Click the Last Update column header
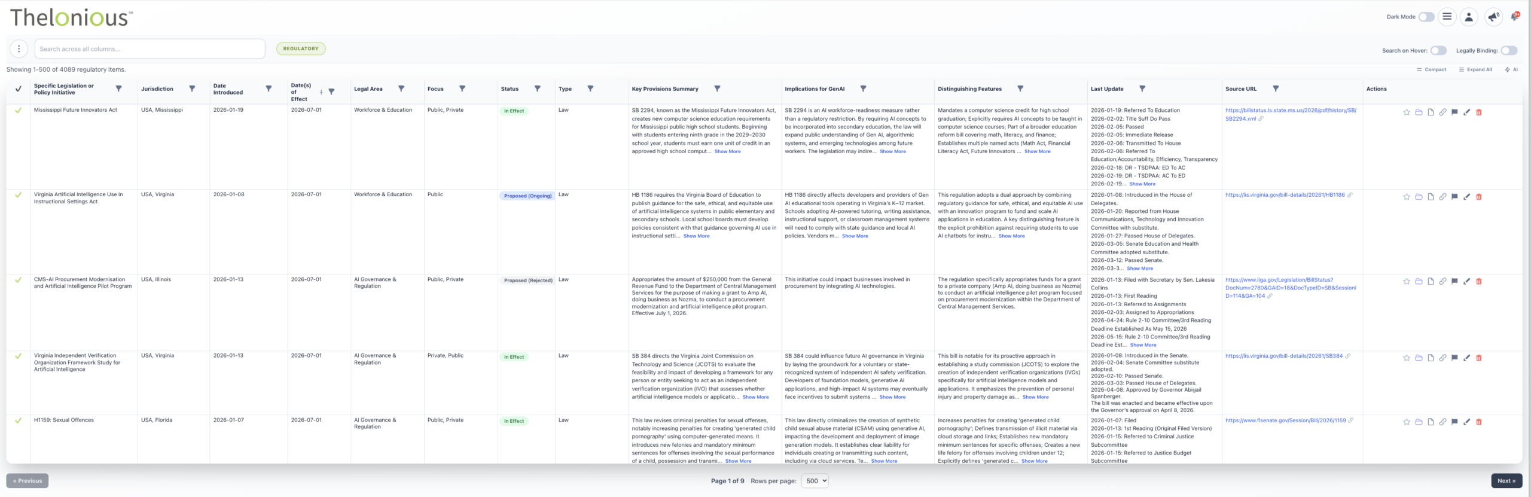 [1107, 89]
